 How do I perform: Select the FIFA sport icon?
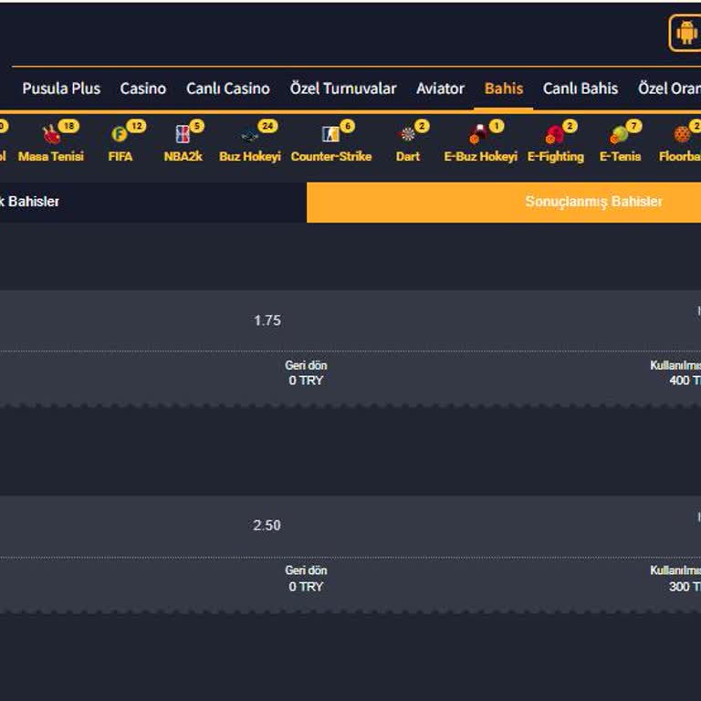click(x=120, y=136)
